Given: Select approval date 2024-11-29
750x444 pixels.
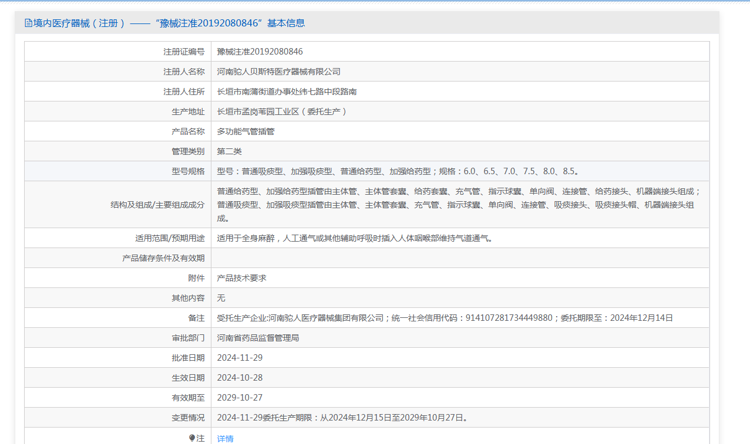Looking at the screenshot, I should pos(240,358).
